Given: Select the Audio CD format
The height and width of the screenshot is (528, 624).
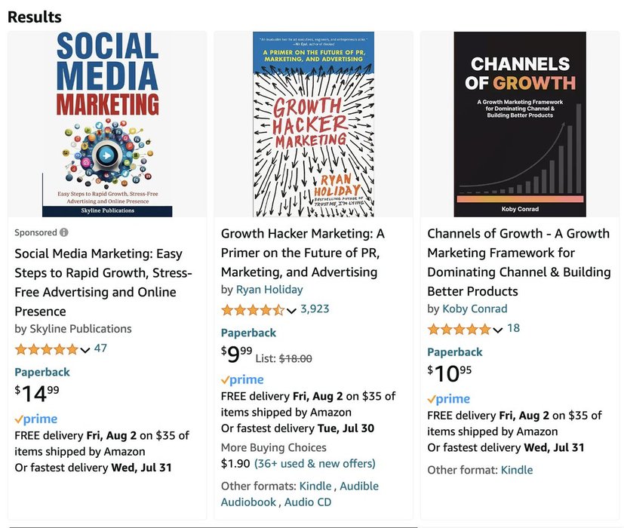Looking at the screenshot, I should (308, 502).
